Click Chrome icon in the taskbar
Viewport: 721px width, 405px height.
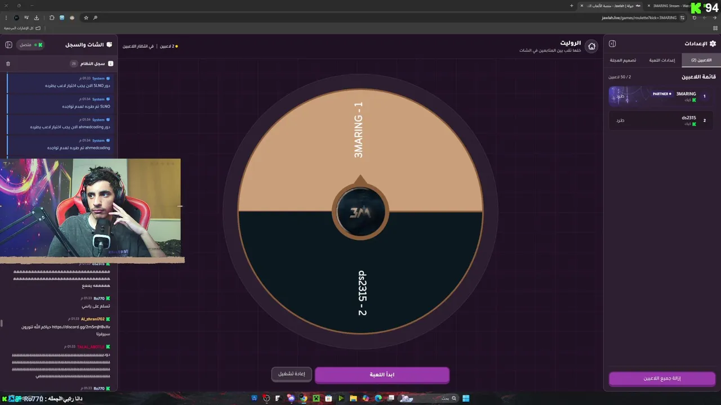304,398
